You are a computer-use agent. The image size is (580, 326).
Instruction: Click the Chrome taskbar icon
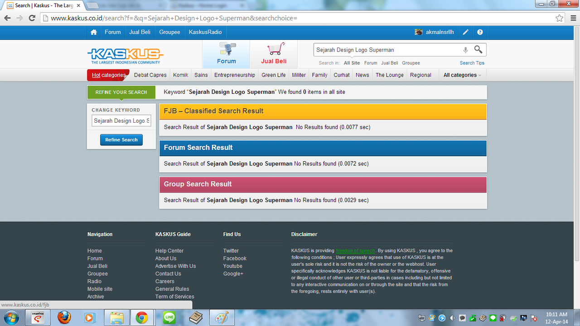(142, 318)
